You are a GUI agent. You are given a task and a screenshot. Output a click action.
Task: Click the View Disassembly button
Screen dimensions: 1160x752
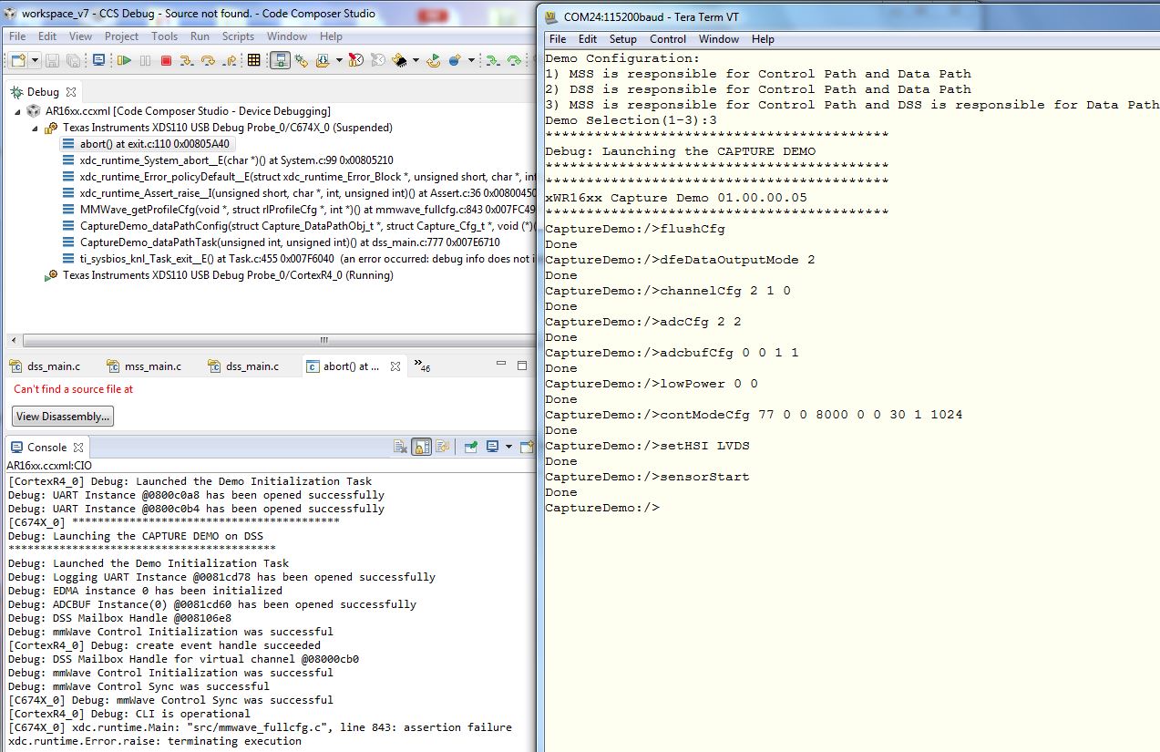62,416
